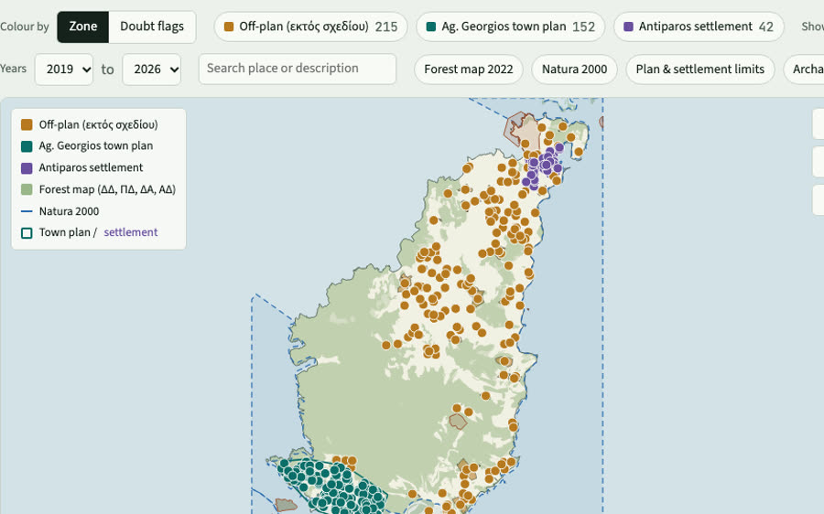The image size is (824, 514).
Task: Click the legend Natura 2000 text
Action: [69, 211]
